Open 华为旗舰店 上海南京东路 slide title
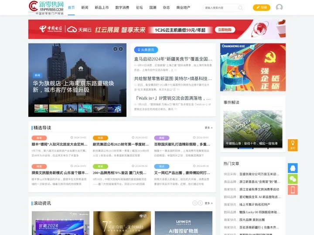The image size is (314, 235). 73,87
